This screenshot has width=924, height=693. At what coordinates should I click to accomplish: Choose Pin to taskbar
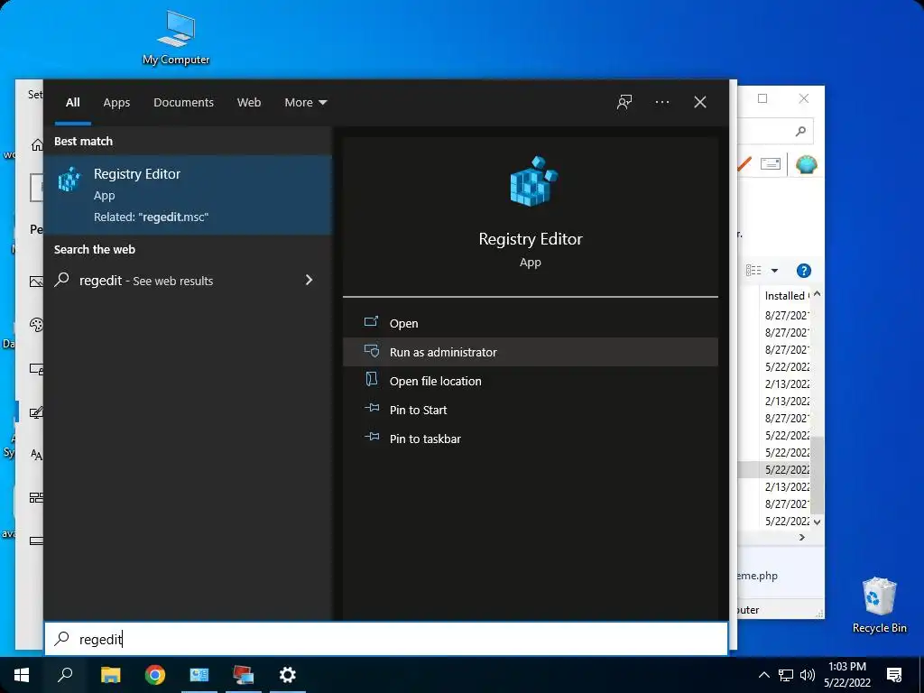[x=531, y=439]
